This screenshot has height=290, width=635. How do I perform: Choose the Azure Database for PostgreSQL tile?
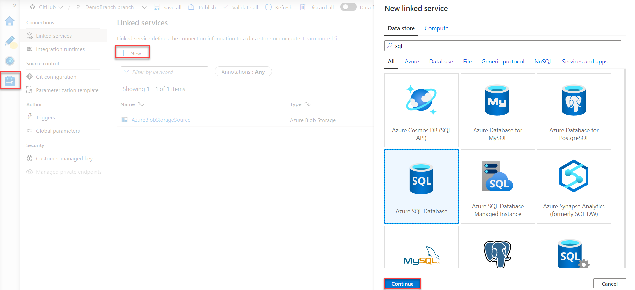pyautogui.click(x=574, y=110)
